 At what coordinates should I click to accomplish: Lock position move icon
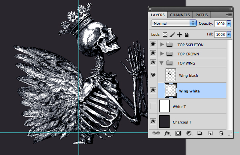click(x=179, y=35)
